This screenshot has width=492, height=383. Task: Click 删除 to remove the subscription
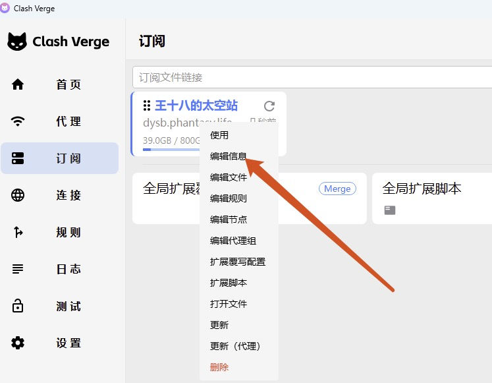219,367
